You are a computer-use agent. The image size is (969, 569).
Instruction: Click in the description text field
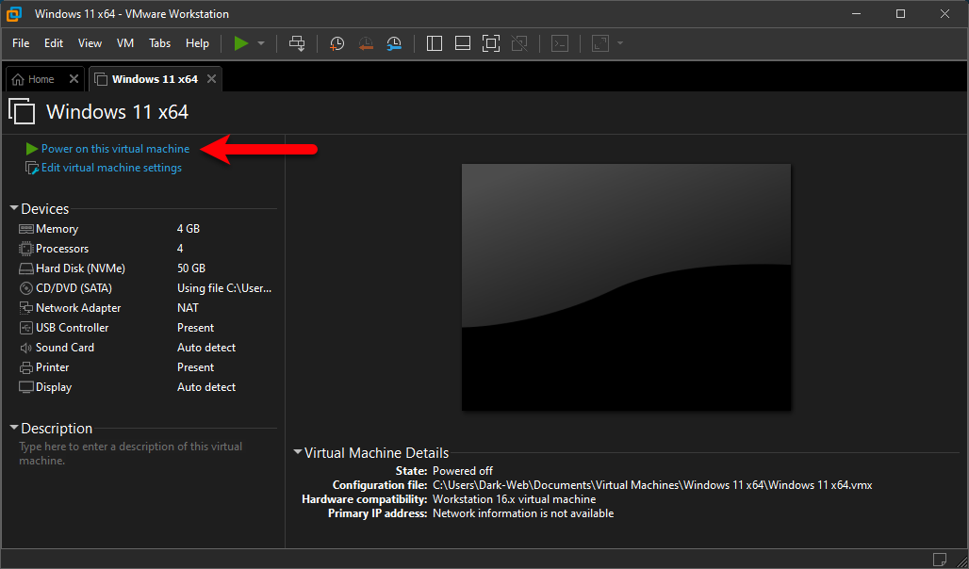[x=147, y=453]
